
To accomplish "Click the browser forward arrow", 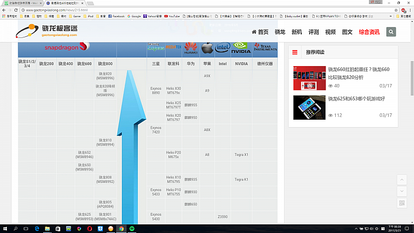I will [10, 10].
